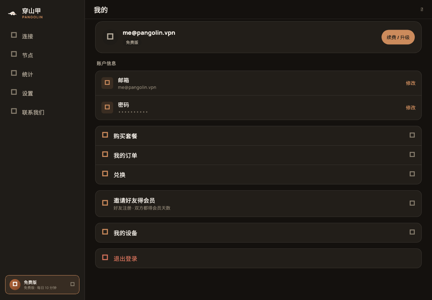432x300 pixels.
Task: Click the 邀请好友得会员 gift icon
Action: point(105,203)
